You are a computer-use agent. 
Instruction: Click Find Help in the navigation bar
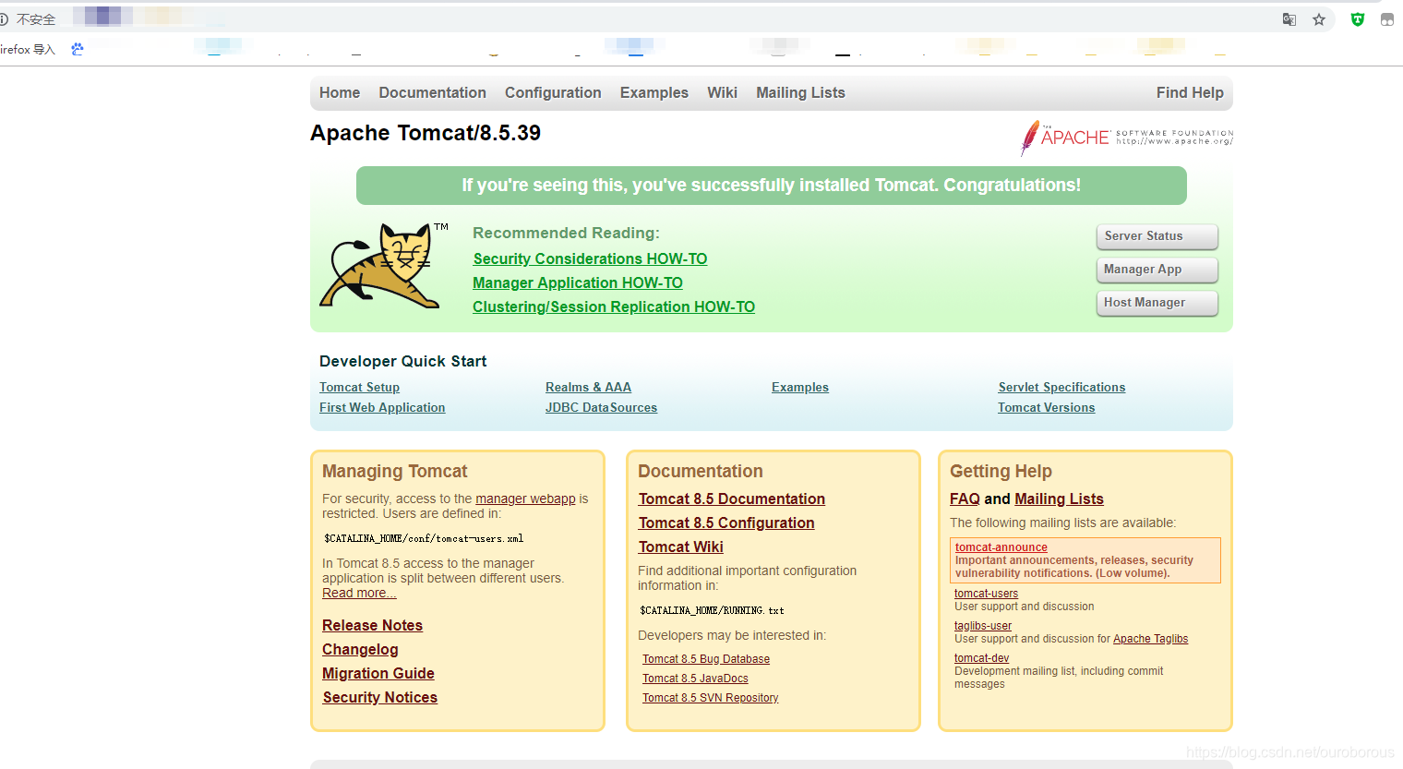tap(1190, 92)
